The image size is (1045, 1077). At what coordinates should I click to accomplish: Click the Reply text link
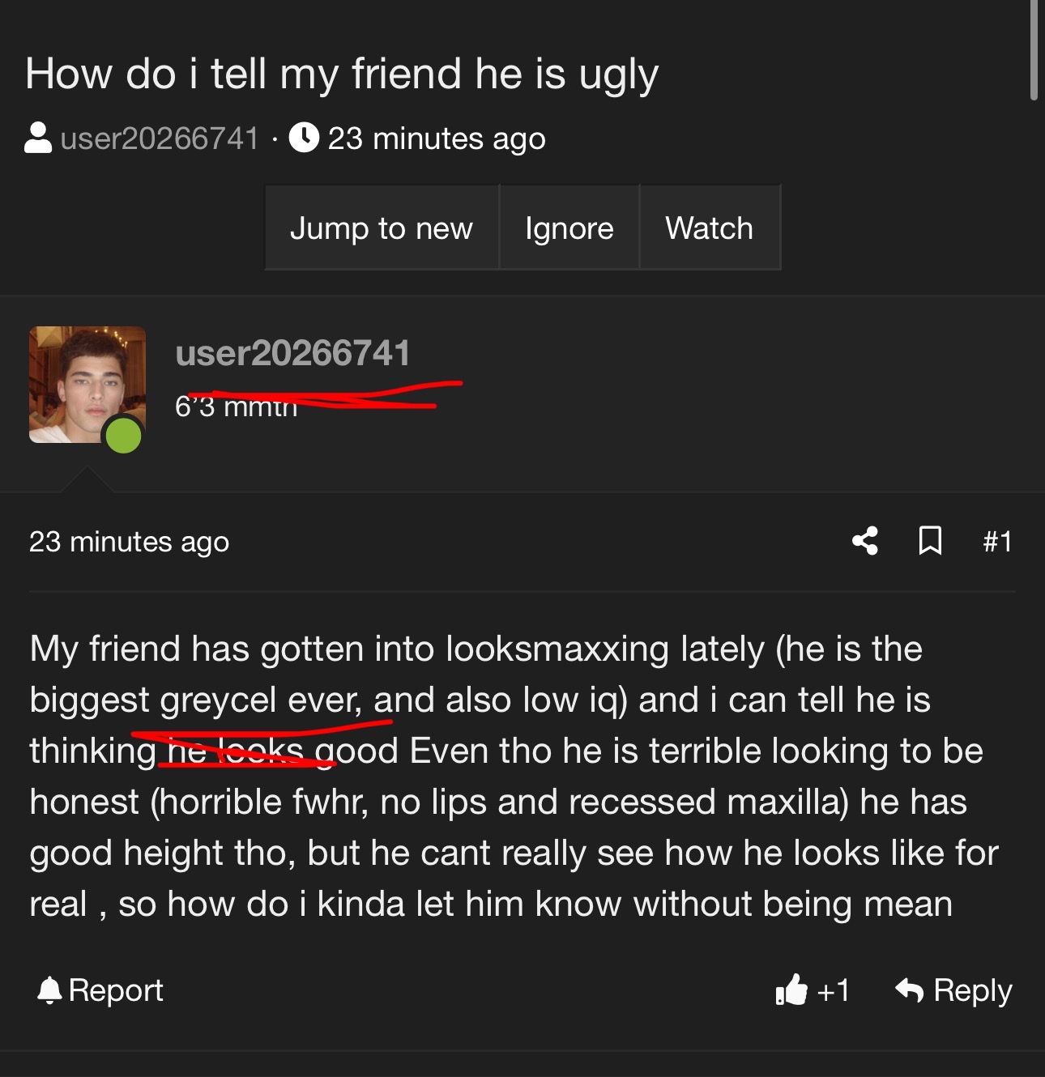point(973,990)
